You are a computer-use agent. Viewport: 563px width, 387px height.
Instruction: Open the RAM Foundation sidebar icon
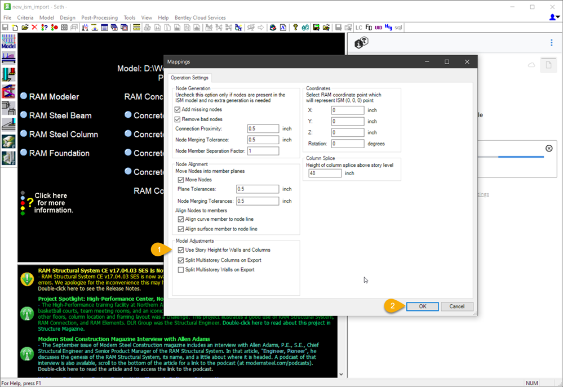tap(8, 124)
